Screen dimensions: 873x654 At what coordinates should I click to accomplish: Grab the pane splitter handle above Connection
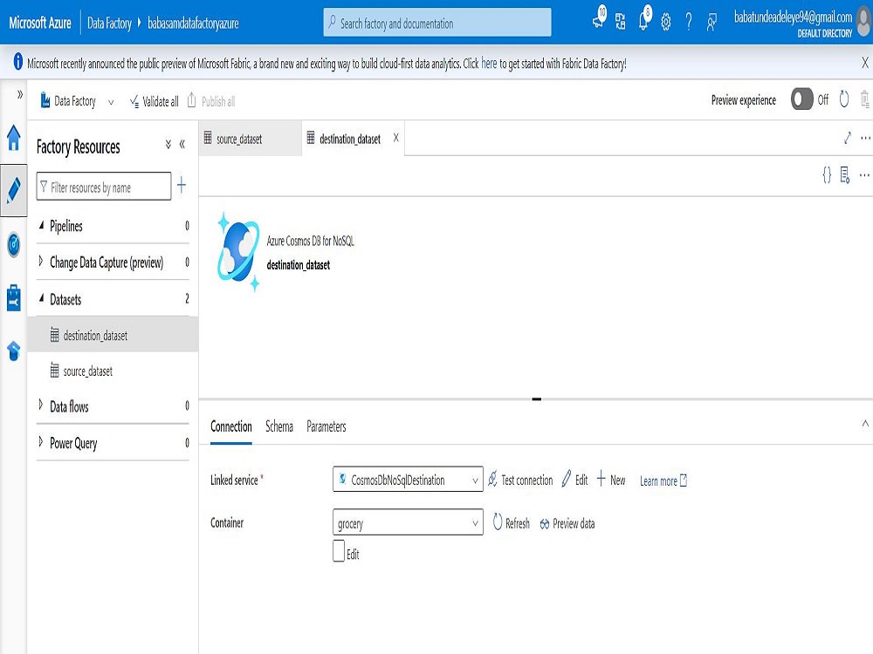tap(537, 399)
